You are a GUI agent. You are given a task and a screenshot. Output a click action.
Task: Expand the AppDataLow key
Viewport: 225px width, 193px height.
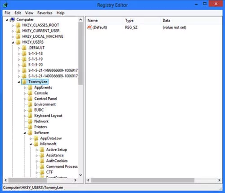click(31, 139)
